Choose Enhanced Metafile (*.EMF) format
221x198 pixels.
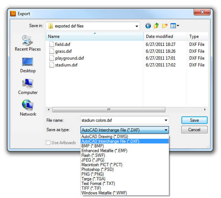125,151
